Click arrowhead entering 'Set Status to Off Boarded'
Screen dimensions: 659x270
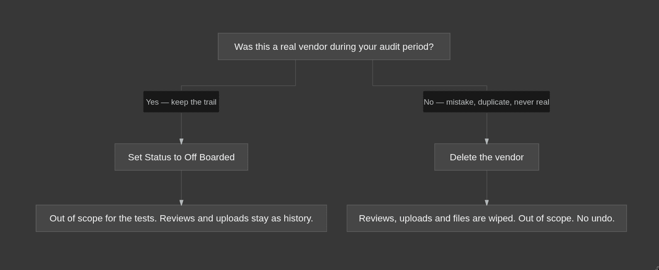(x=181, y=141)
